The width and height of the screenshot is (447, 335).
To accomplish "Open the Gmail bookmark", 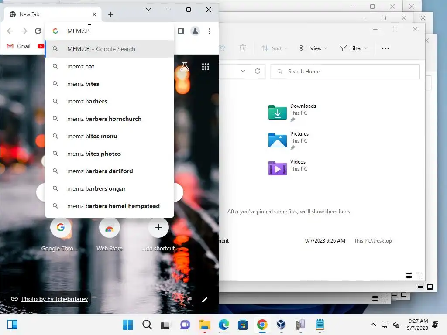I will click(x=18, y=46).
